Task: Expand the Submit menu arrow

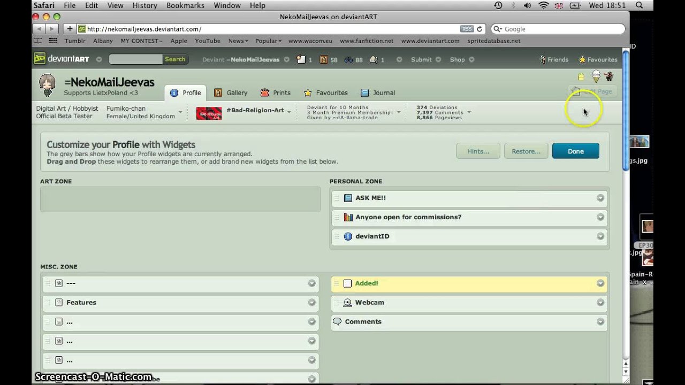Action: (438, 60)
